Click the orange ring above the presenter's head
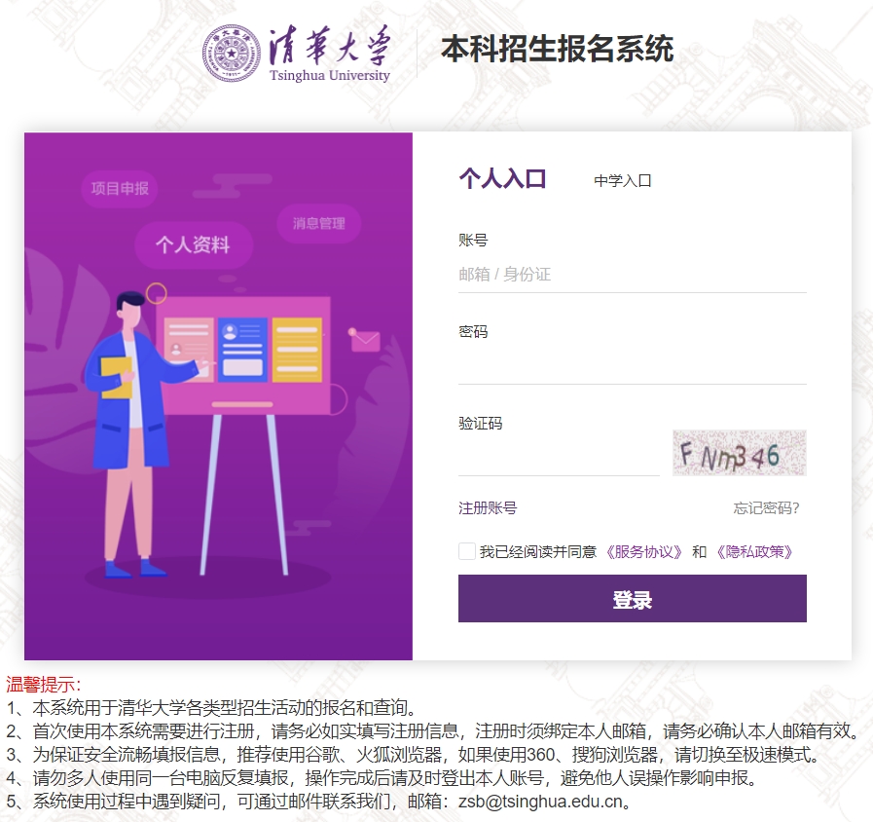The height and width of the screenshot is (822, 873). (x=157, y=292)
